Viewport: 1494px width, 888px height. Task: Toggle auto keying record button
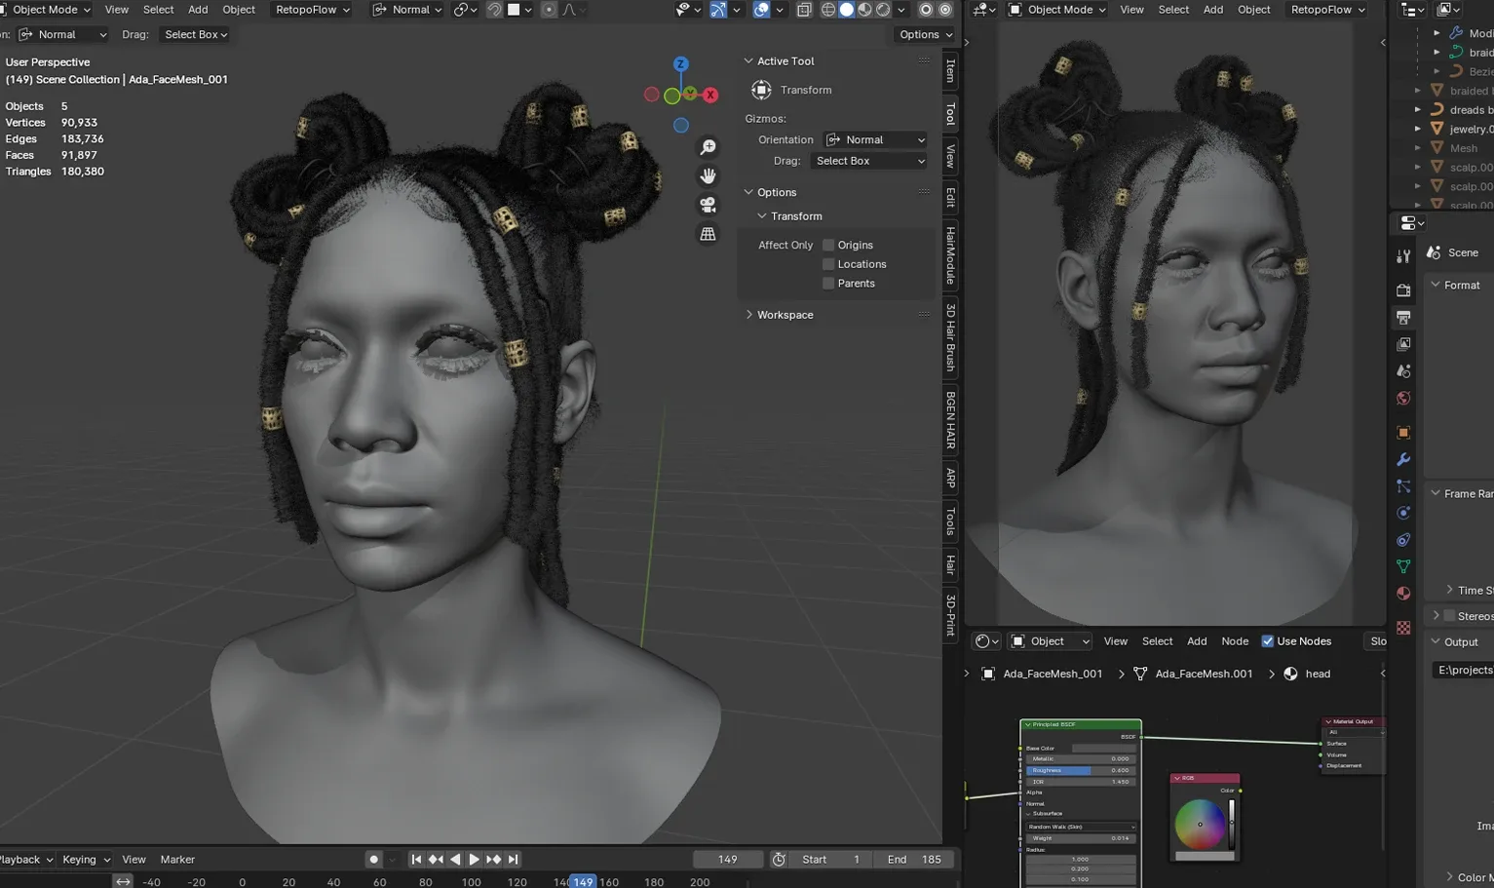373,860
